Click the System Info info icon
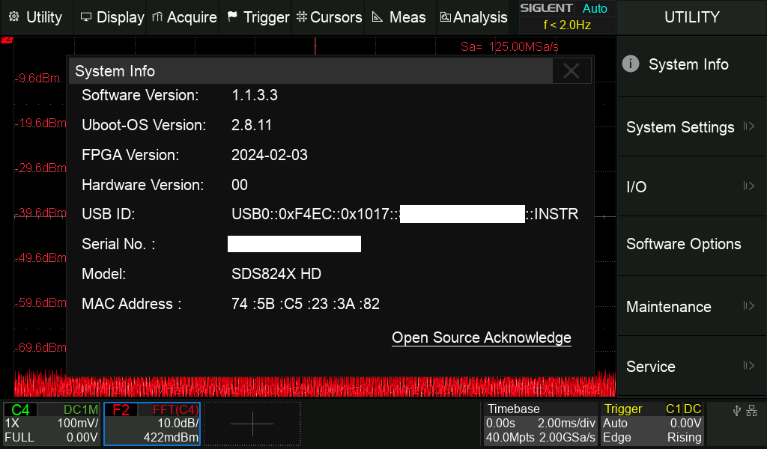767x449 pixels. (631, 64)
